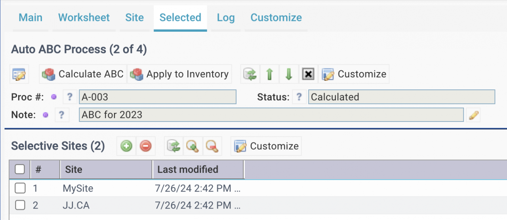Screen dimensions: 507x220
Task: Refresh the Selective Sites list
Action: pyautogui.click(x=173, y=146)
